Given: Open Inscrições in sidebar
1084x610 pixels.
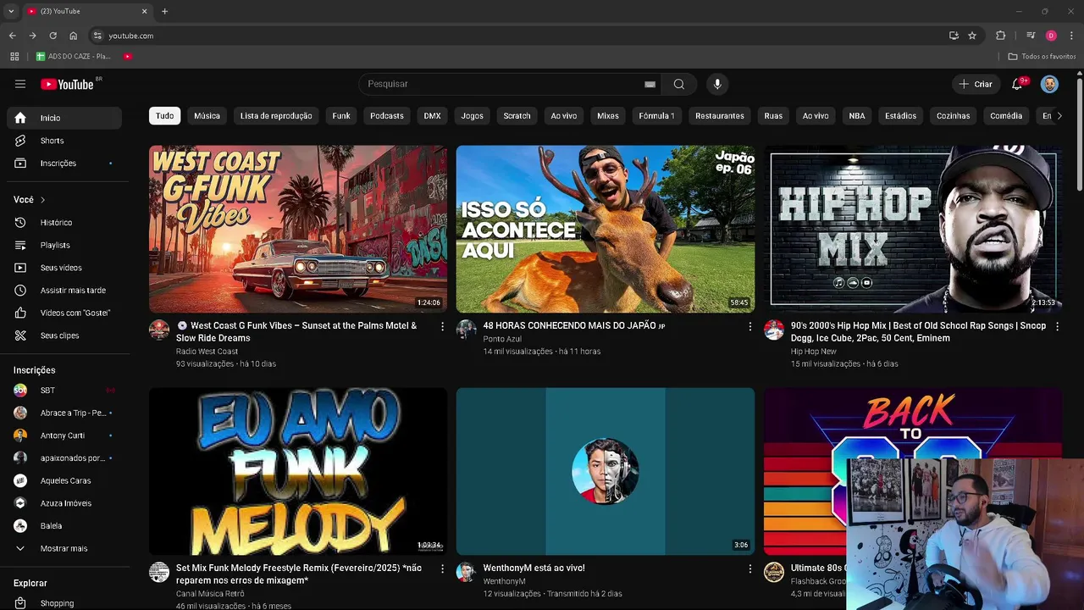Looking at the screenshot, I should 64,163.
